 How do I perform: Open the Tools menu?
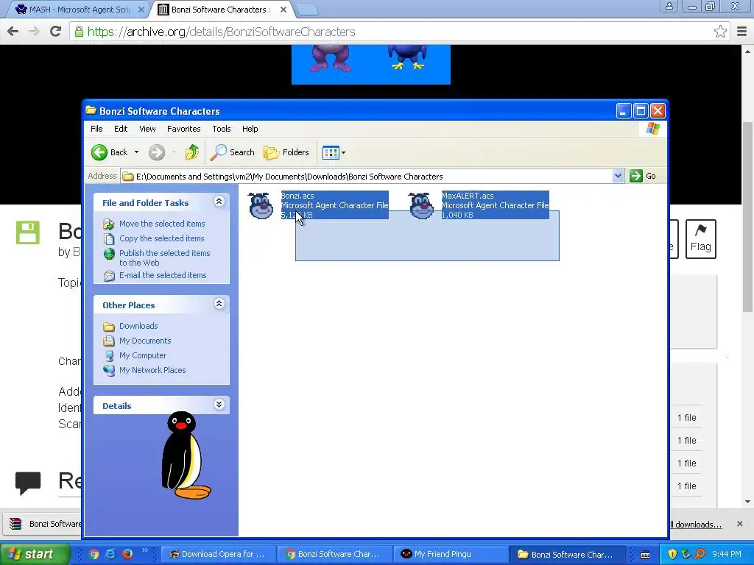[x=222, y=129]
